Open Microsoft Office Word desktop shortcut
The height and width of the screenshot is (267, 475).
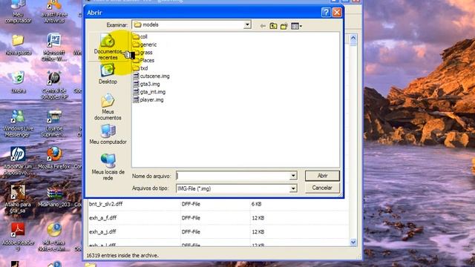tap(53, 47)
